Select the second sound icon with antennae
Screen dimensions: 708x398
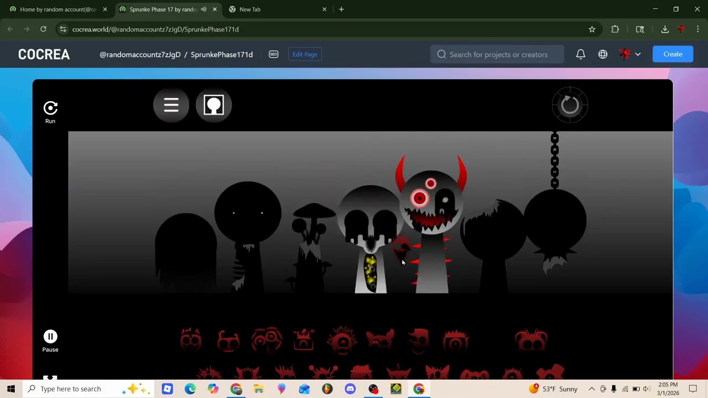click(228, 341)
